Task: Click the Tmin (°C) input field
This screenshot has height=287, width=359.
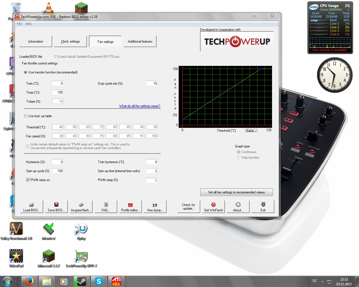Action: point(57,84)
